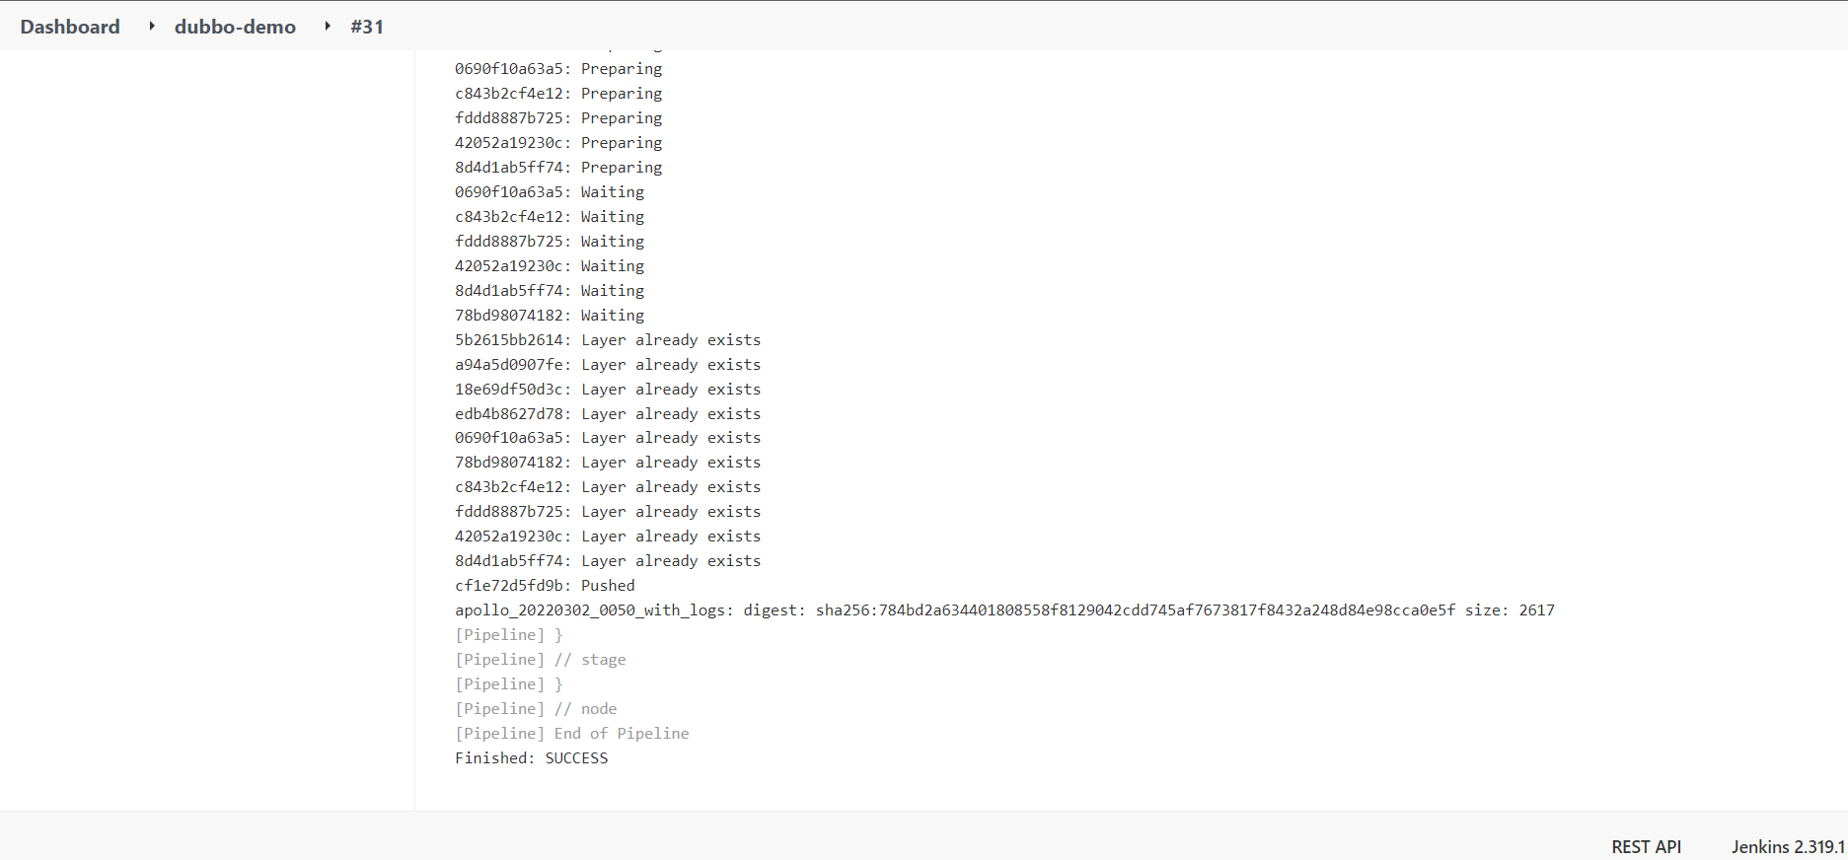1848x860 pixels.
Task: Select '42052a19230c: Waiting' log line
Action: point(550,265)
